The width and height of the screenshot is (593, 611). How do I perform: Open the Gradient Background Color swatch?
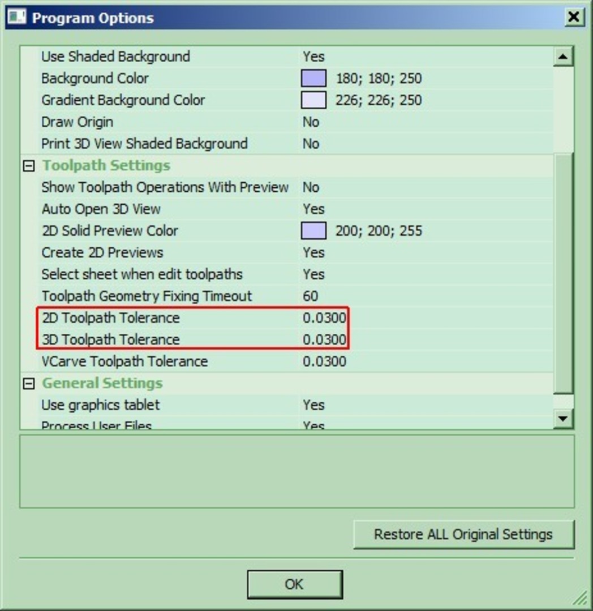pyautogui.click(x=313, y=101)
